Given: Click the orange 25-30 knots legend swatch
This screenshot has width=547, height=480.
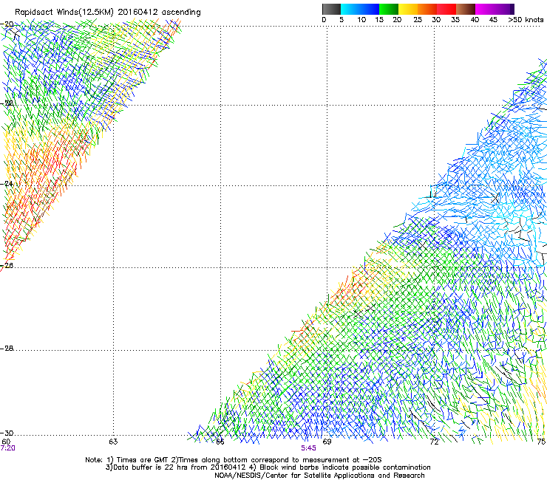Looking at the screenshot, I should 427,9.
